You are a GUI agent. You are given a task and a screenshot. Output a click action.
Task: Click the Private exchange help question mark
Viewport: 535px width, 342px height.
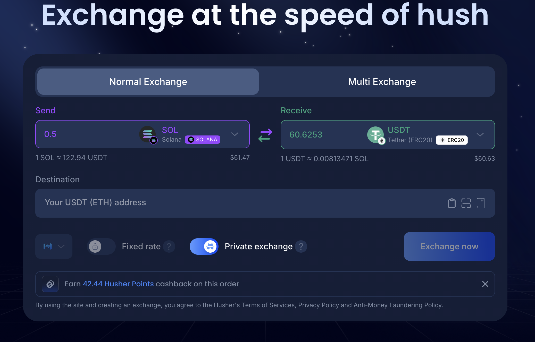tap(301, 246)
